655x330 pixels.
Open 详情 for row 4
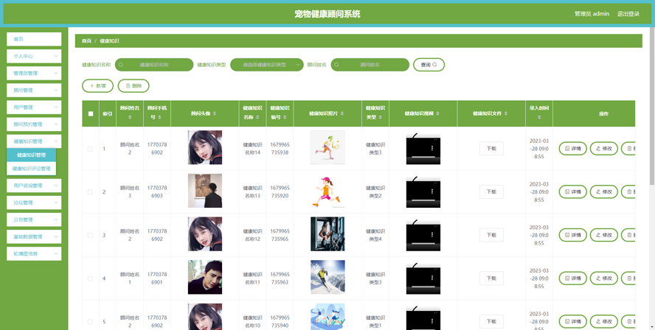point(572,278)
